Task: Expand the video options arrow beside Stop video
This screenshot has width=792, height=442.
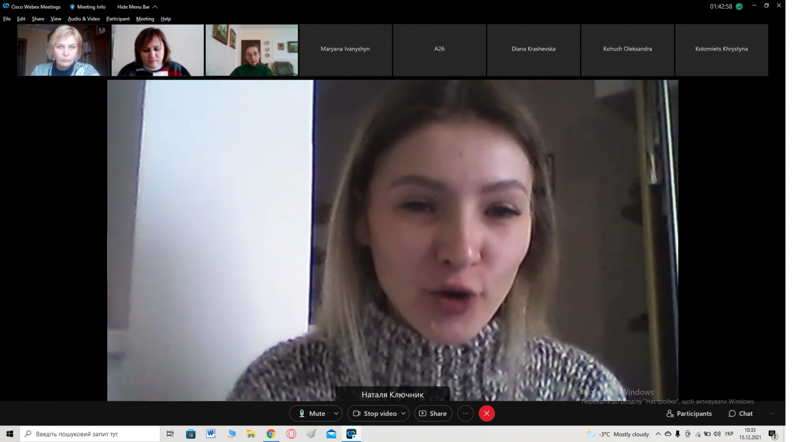Action: (x=403, y=413)
